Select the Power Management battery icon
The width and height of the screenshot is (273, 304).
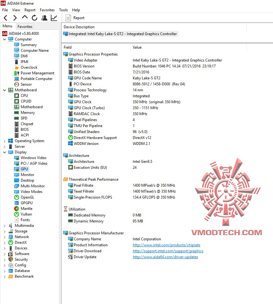tap(17, 73)
